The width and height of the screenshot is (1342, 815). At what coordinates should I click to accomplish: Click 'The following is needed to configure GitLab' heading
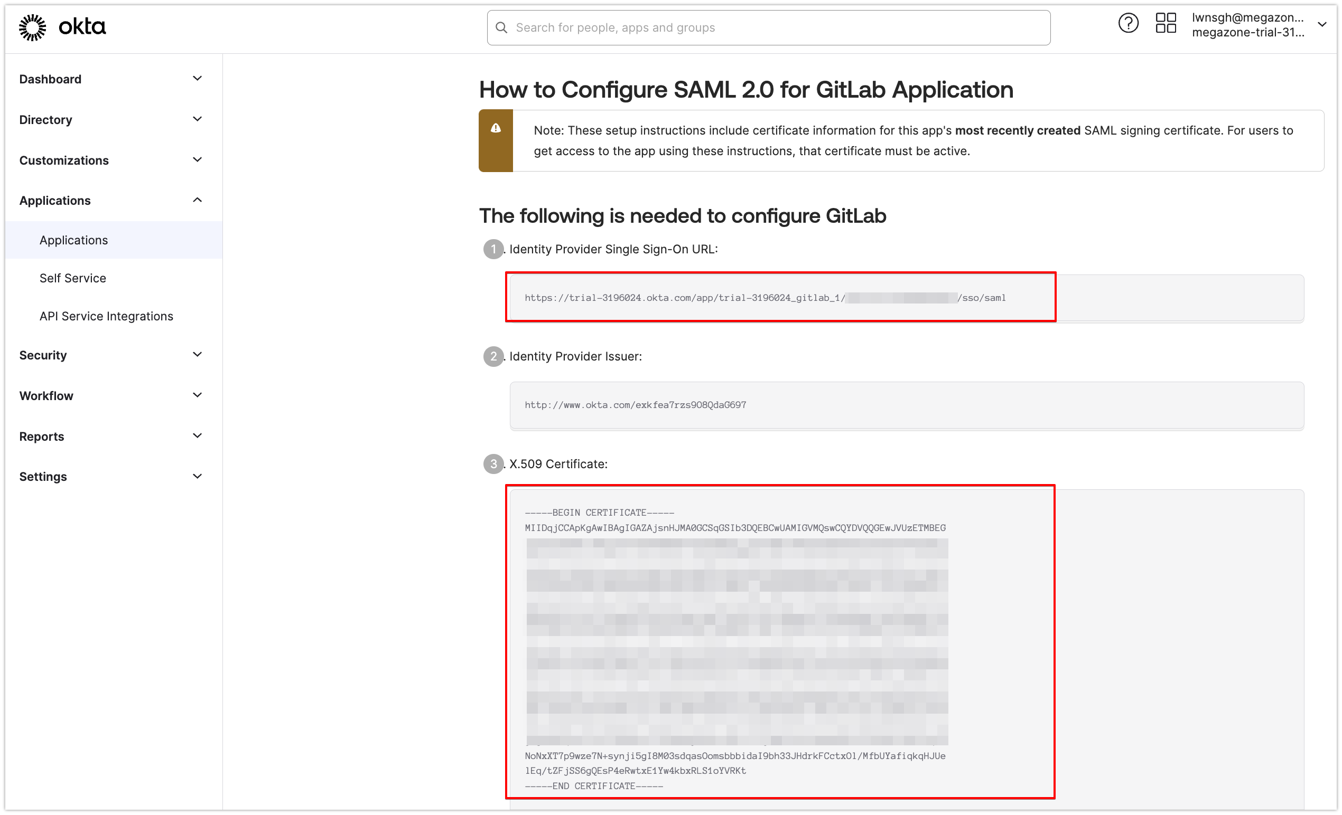pos(683,216)
